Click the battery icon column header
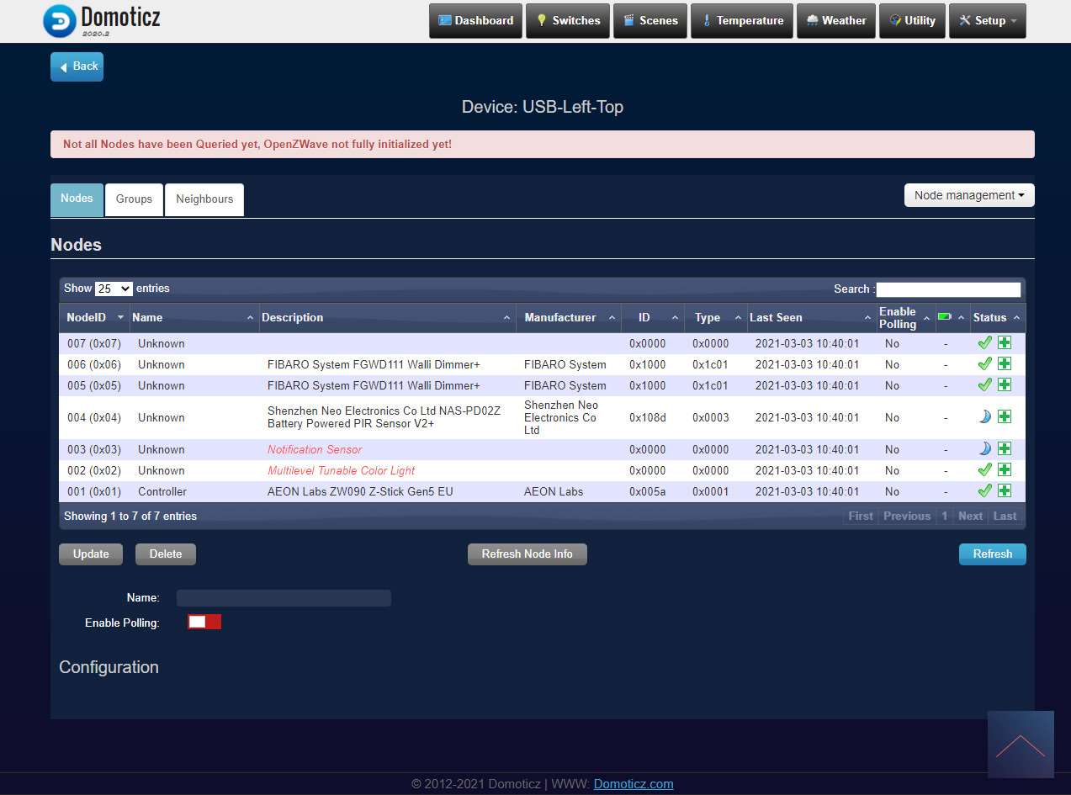 (945, 317)
